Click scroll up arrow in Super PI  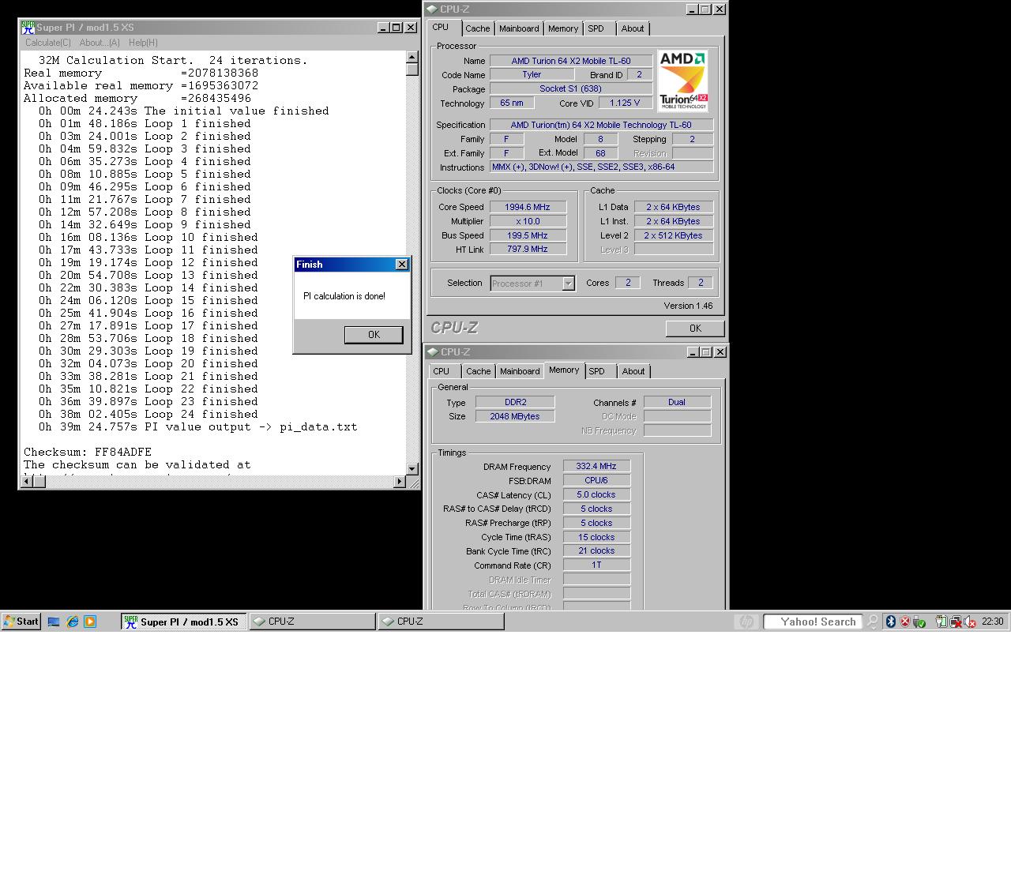tap(412, 58)
